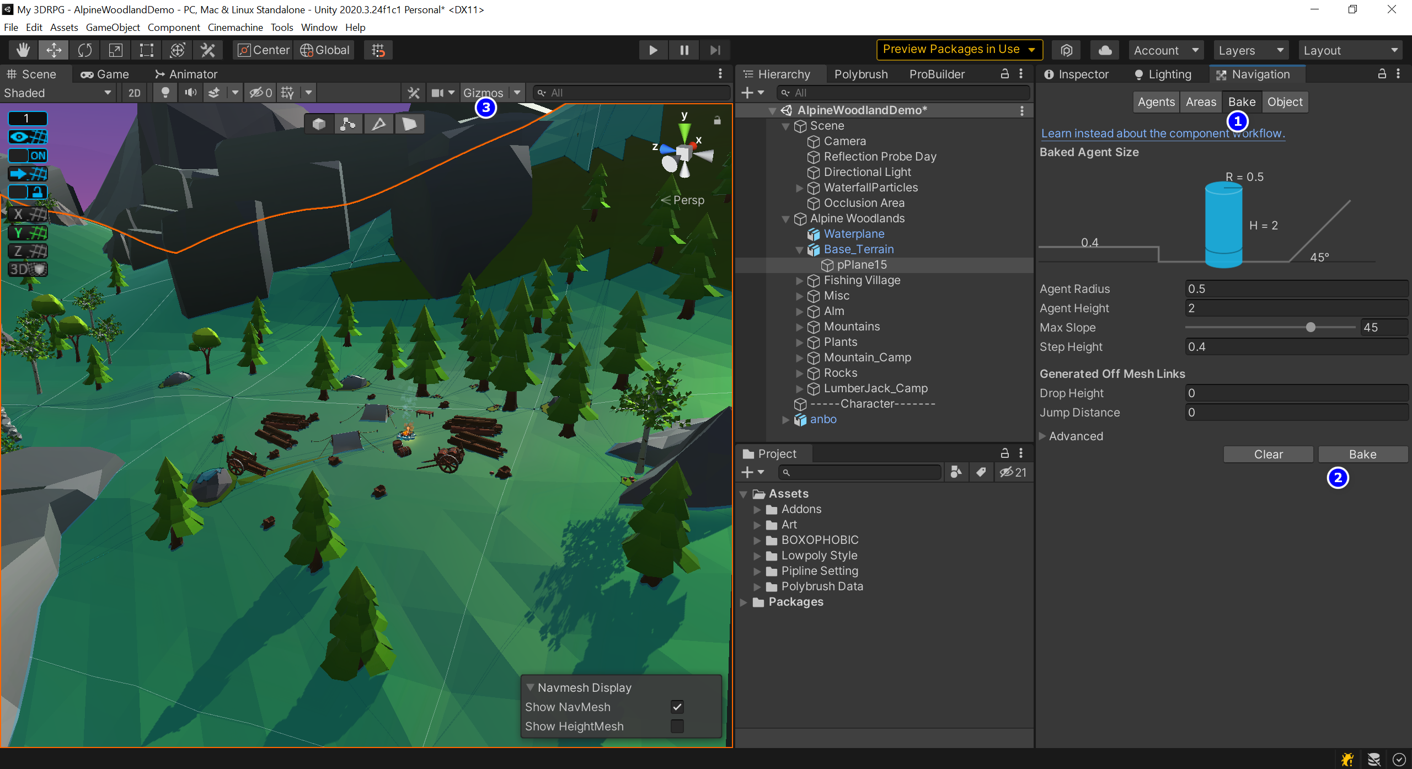Open the Agents navigation section

pos(1156,102)
